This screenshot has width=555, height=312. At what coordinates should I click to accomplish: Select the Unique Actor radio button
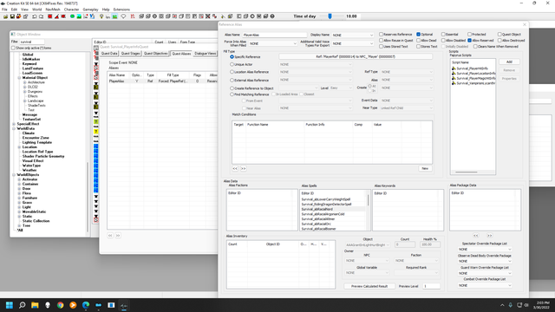tap(232, 64)
